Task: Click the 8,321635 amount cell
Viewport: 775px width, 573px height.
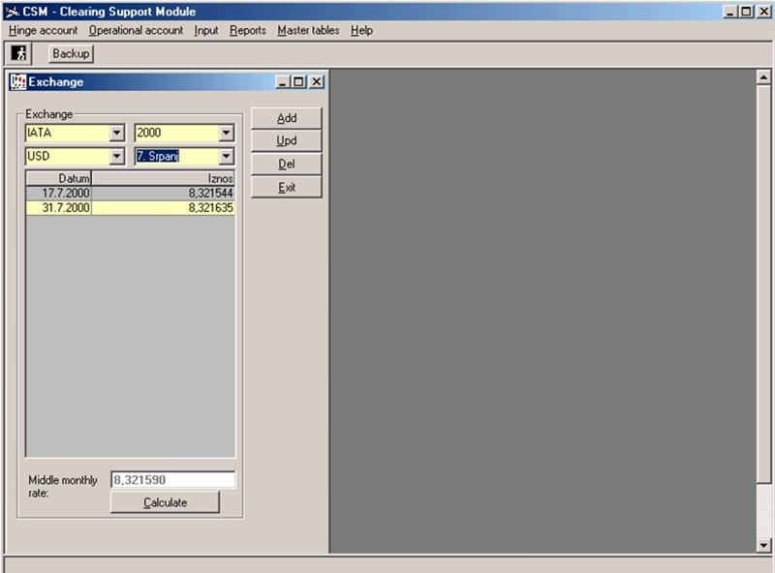Action: [x=163, y=208]
